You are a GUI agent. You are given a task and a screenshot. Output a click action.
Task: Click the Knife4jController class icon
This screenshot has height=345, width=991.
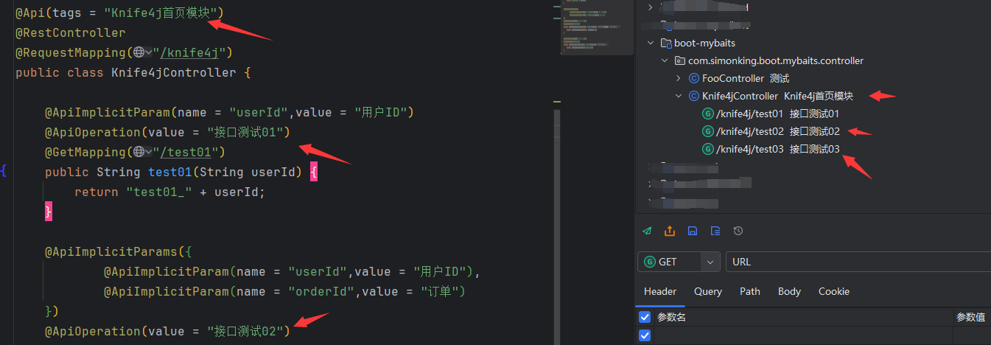[693, 96]
